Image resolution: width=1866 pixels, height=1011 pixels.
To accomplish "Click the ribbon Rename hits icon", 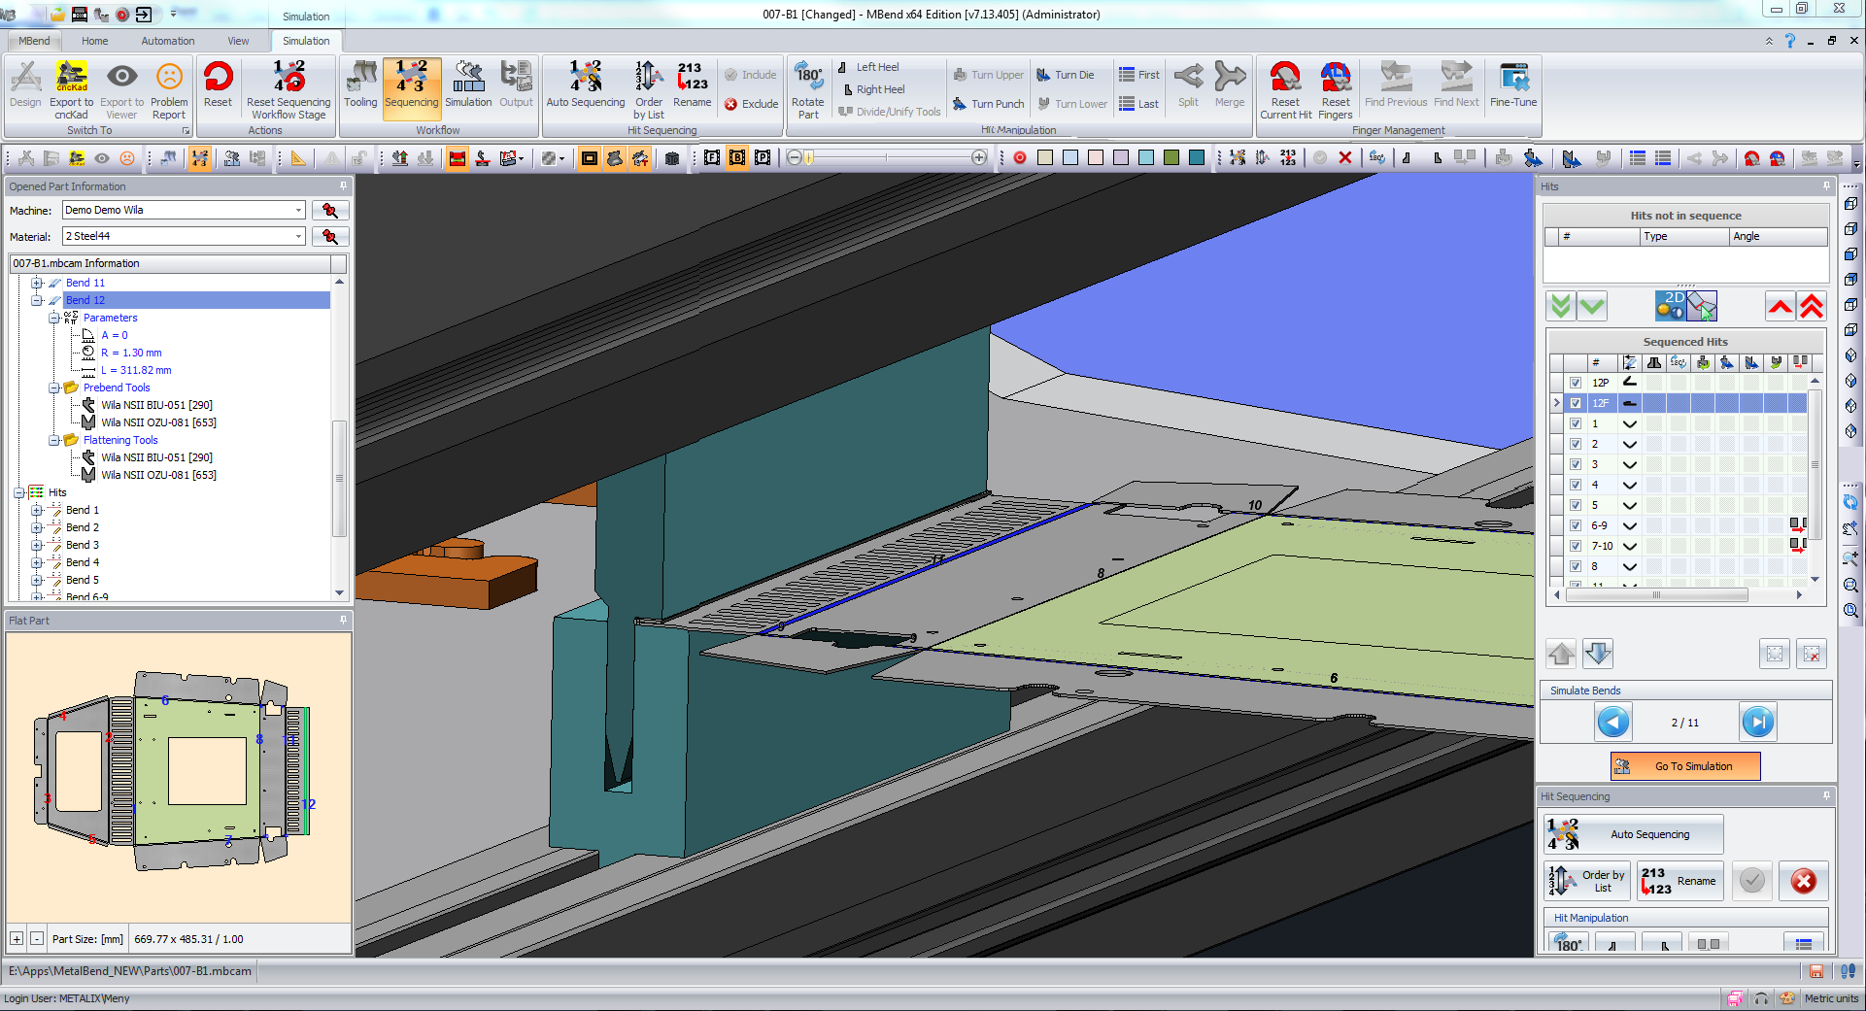I will (x=693, y=84).
